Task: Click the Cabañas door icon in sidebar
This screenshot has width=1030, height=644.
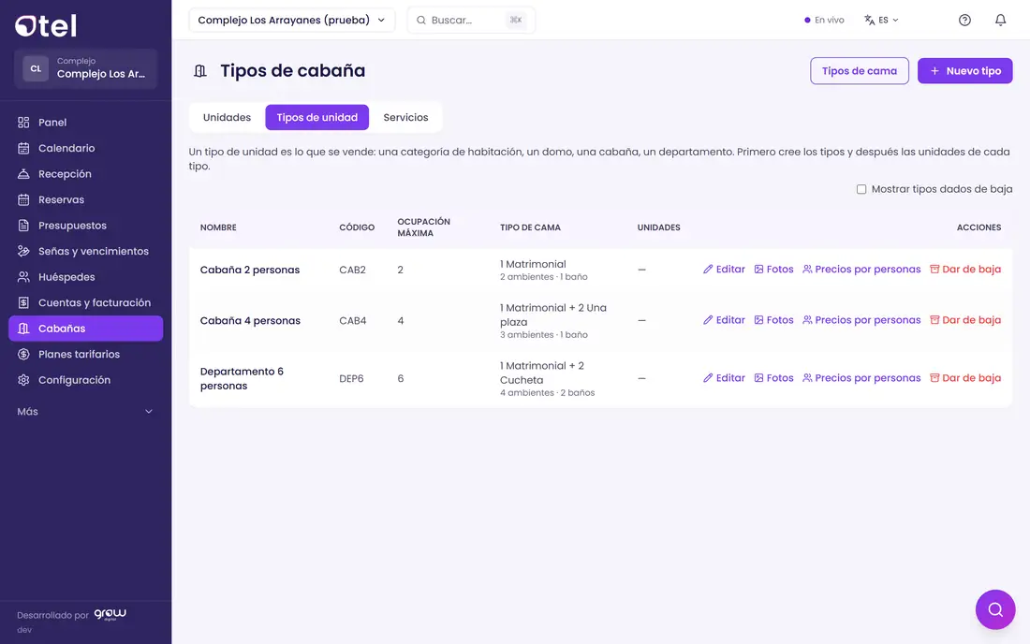Action: pyautogui.click(x=23, y=329)
